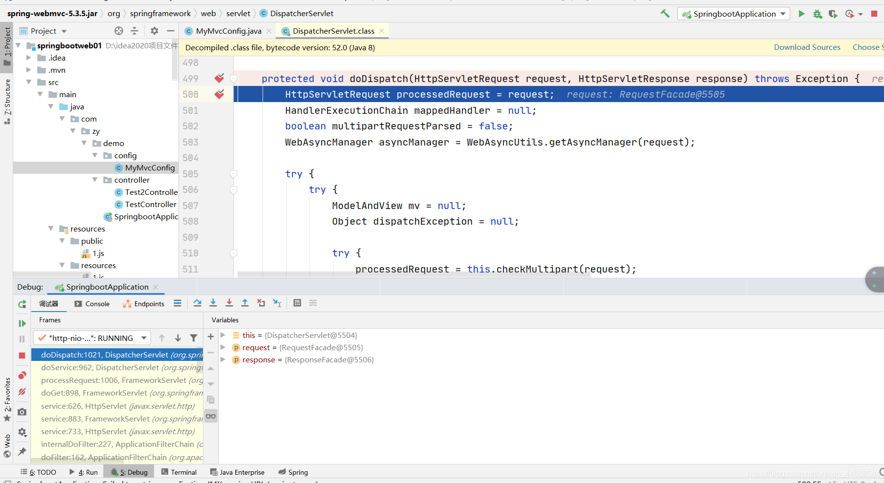Run SpringbootApplication with green play icon
Screen dimensions: 884x483
(801, 14)
